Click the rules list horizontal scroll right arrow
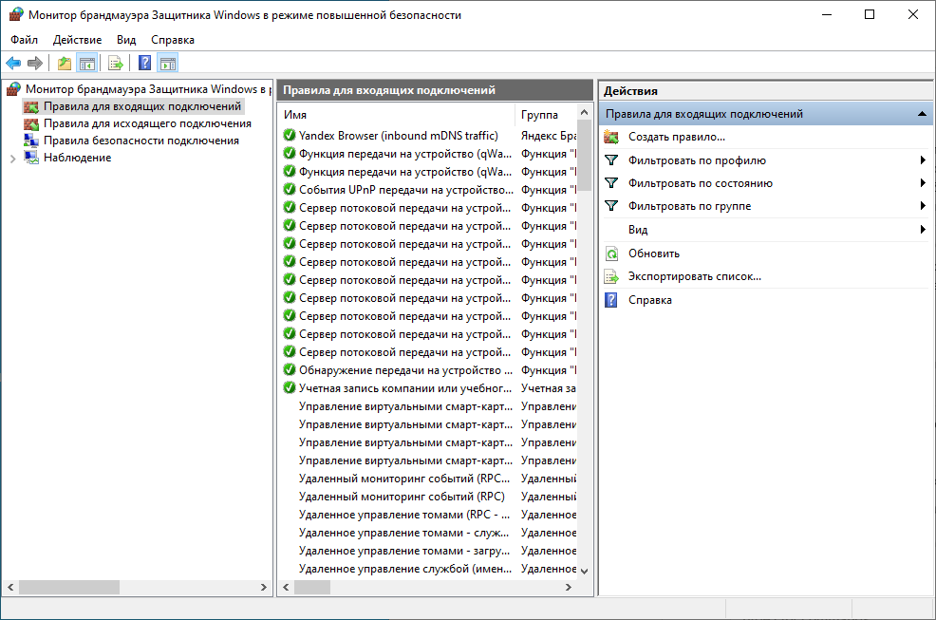 click(x=569, y=587)
